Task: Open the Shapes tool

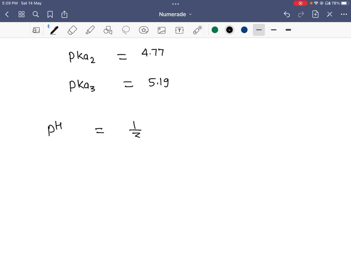Action: [x=108, y=30]
